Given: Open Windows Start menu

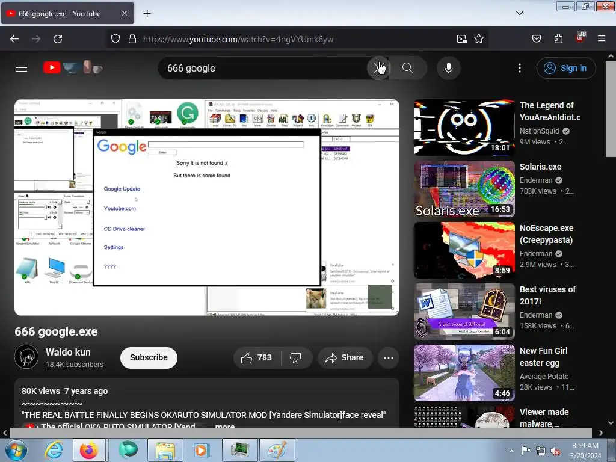Looking at the screenshot, I should tap(15, 451).
